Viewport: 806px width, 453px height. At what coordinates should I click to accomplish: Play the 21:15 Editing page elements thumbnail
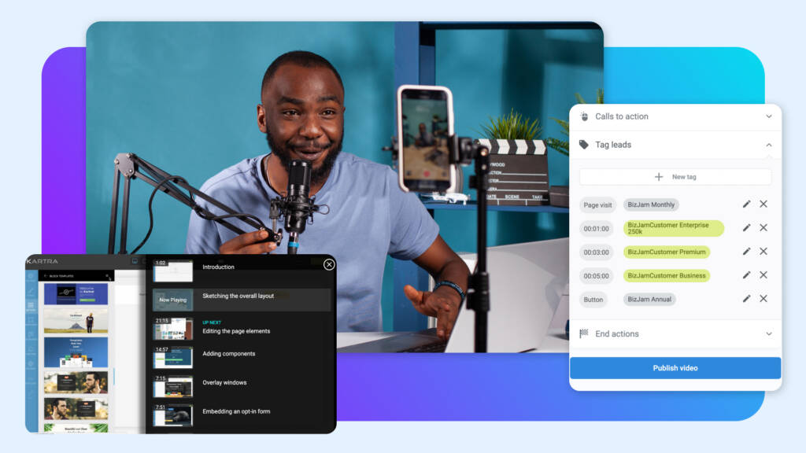(172, 329)
